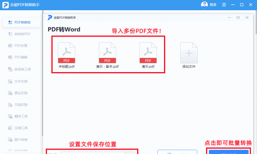Open 翻译工具 sidebar entry
The height and width of the screenshot is (154, 257).
tap(18, 116)
